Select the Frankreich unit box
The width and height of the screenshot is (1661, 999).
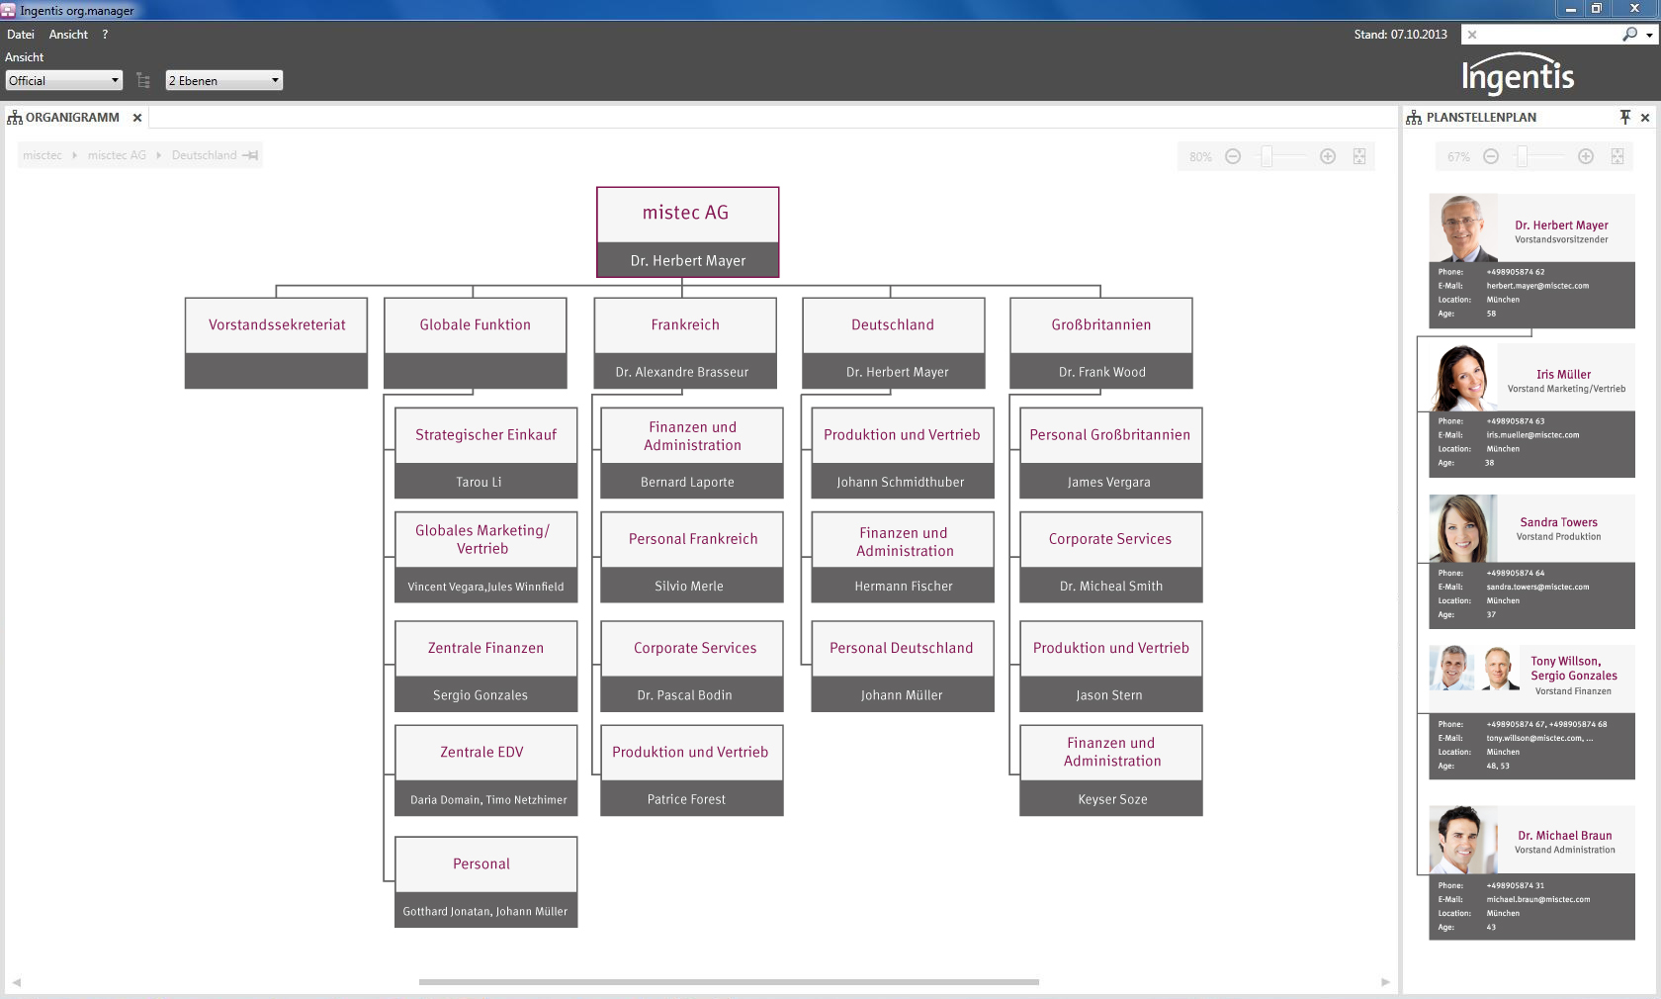pyautogui.click(x=685, y=343)
